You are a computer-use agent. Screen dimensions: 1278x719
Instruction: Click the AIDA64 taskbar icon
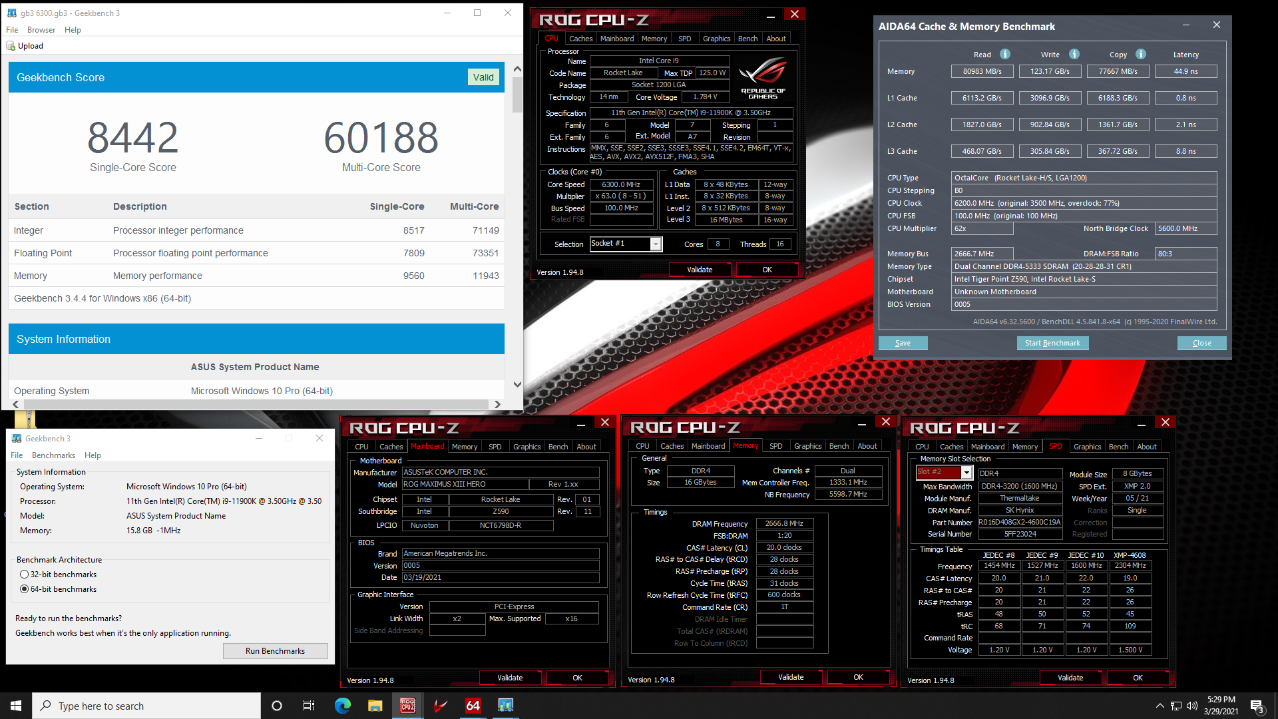(473, 706)
